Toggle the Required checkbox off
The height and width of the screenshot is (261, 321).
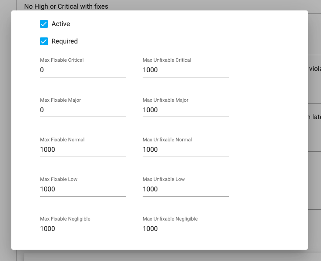coord(44,41)
